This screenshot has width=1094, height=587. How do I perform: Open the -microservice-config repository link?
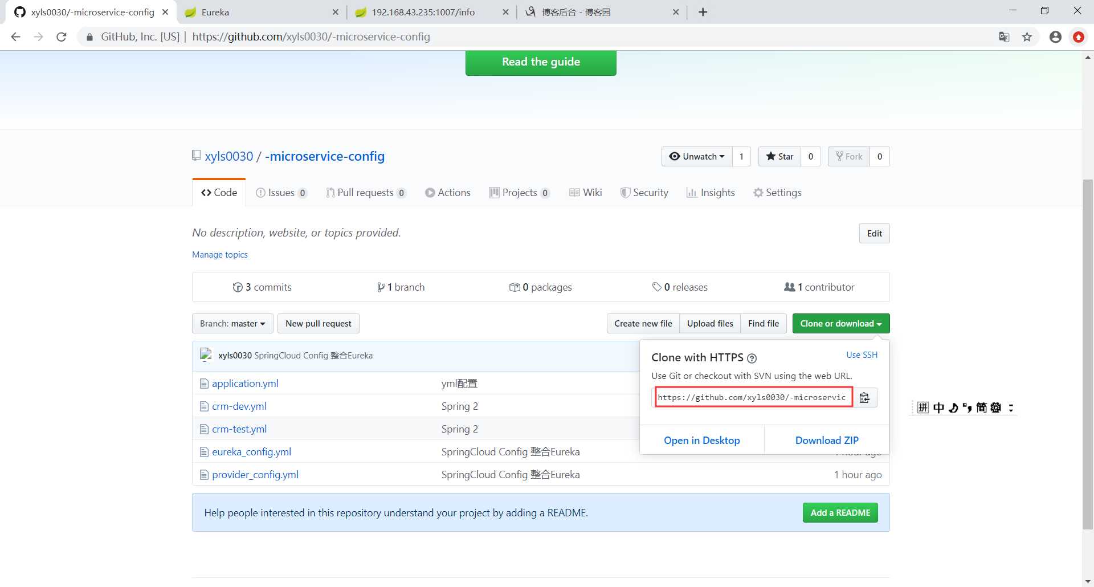pos(325,156)
